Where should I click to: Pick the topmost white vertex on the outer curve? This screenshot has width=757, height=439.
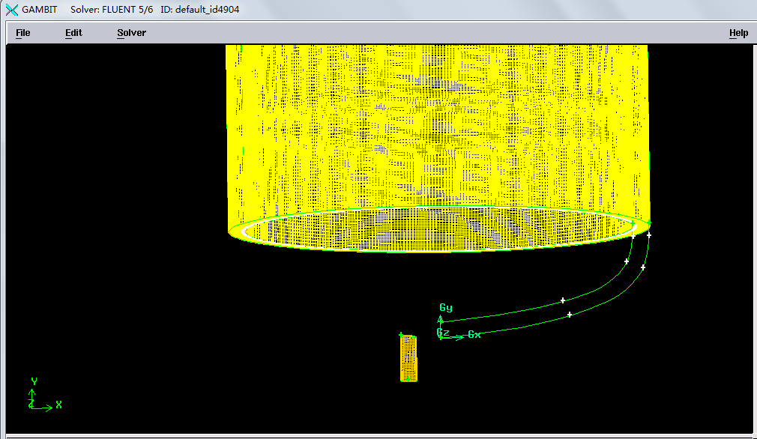649,235
